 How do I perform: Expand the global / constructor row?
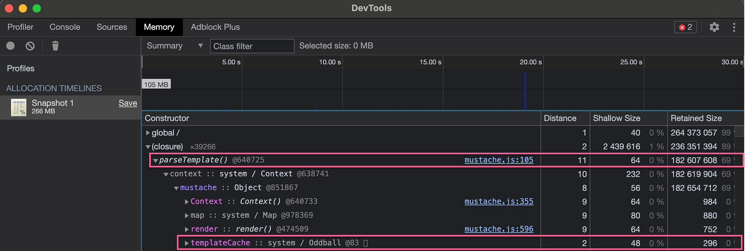pyautogui.click(x=148, y=133)
